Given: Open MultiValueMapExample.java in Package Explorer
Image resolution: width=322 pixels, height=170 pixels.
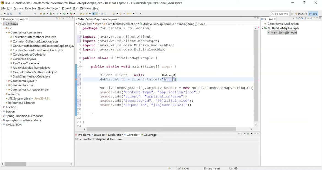Looking at the screenshot, I should tap(32, 68).
